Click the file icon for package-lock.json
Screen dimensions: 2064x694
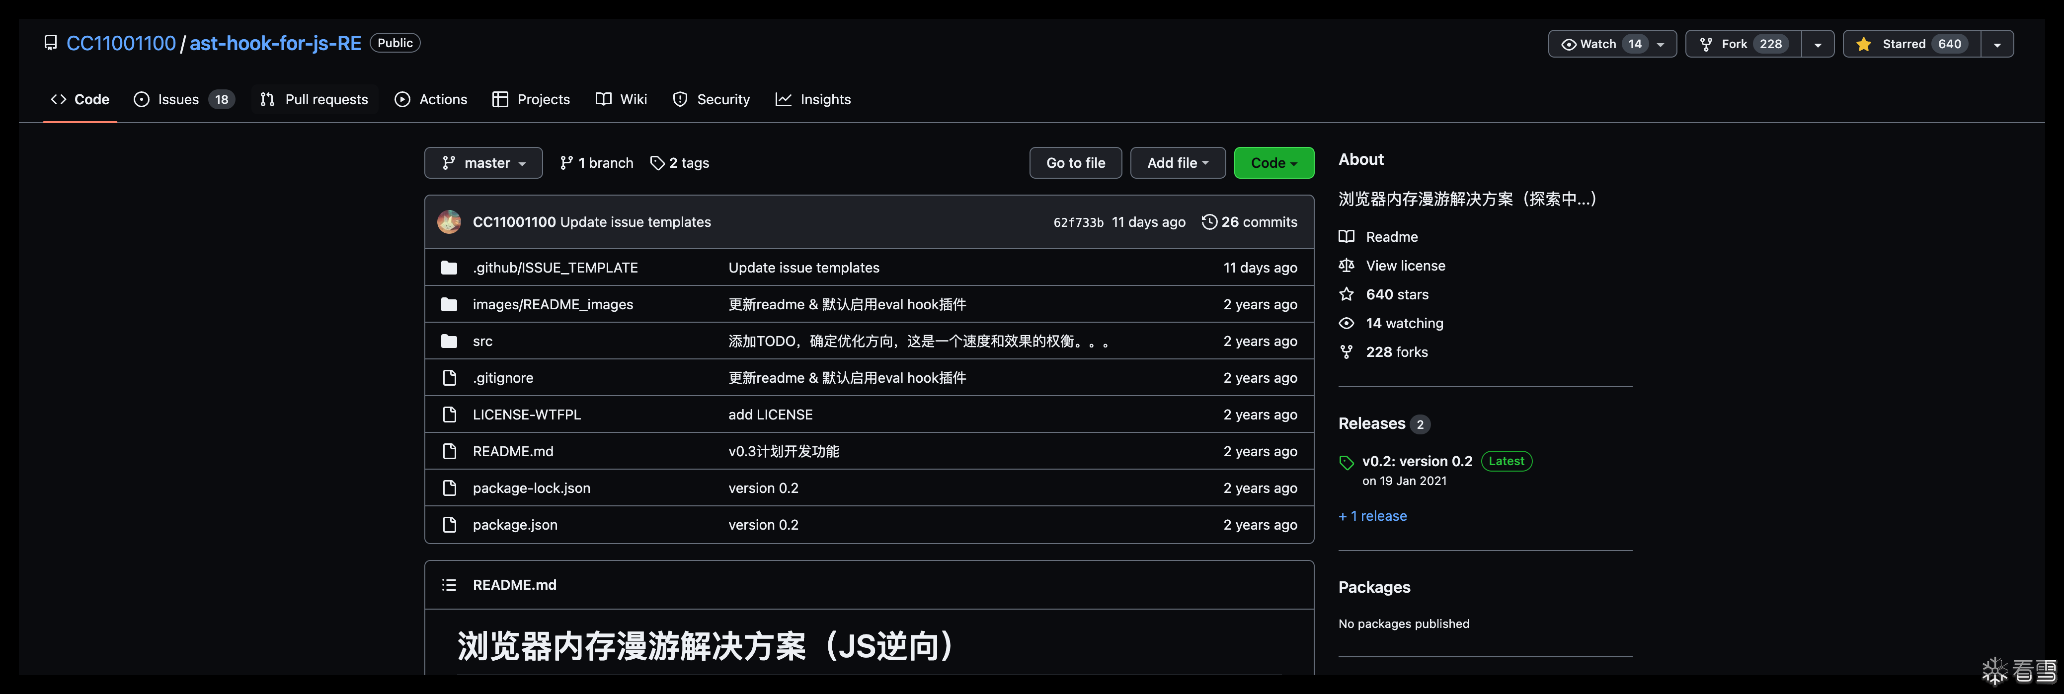pos(450,488)
